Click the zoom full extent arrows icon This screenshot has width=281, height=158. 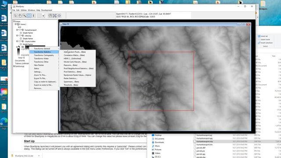click(x=54, y=16)
